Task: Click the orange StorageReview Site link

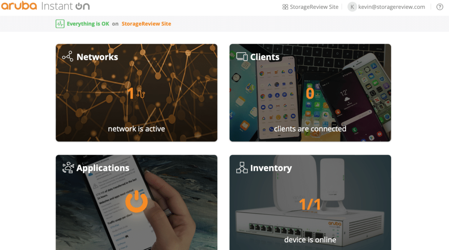Action: coord(146,24)
